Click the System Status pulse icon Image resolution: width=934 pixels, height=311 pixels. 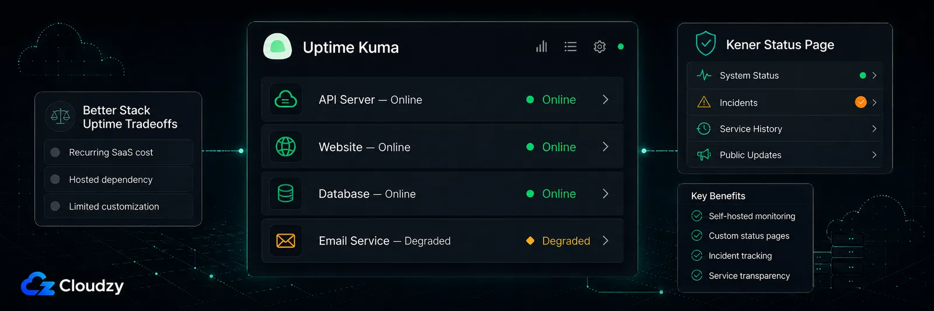704,75
